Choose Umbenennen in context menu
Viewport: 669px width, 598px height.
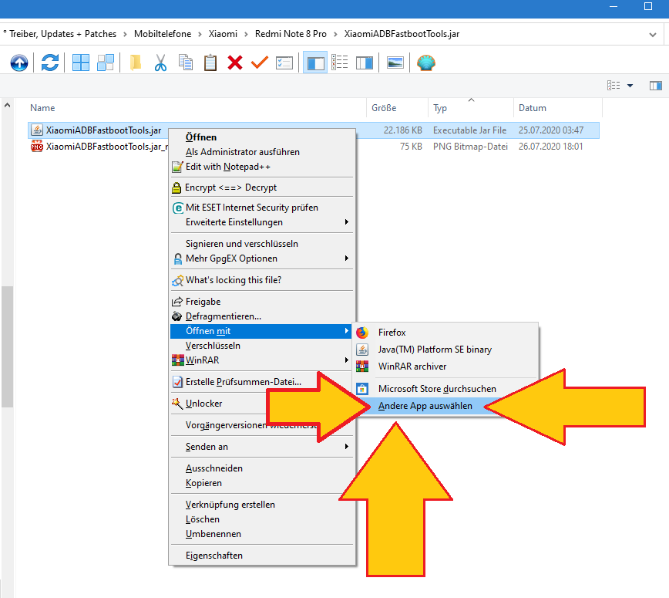pyautogui.click(x=262, y=534)
